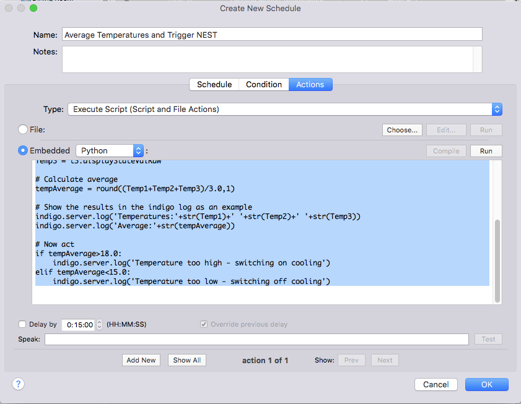The width and height of the screenshot is (521, 404).
Task: Select the Actions tab
Action: (x=310, y=84)
